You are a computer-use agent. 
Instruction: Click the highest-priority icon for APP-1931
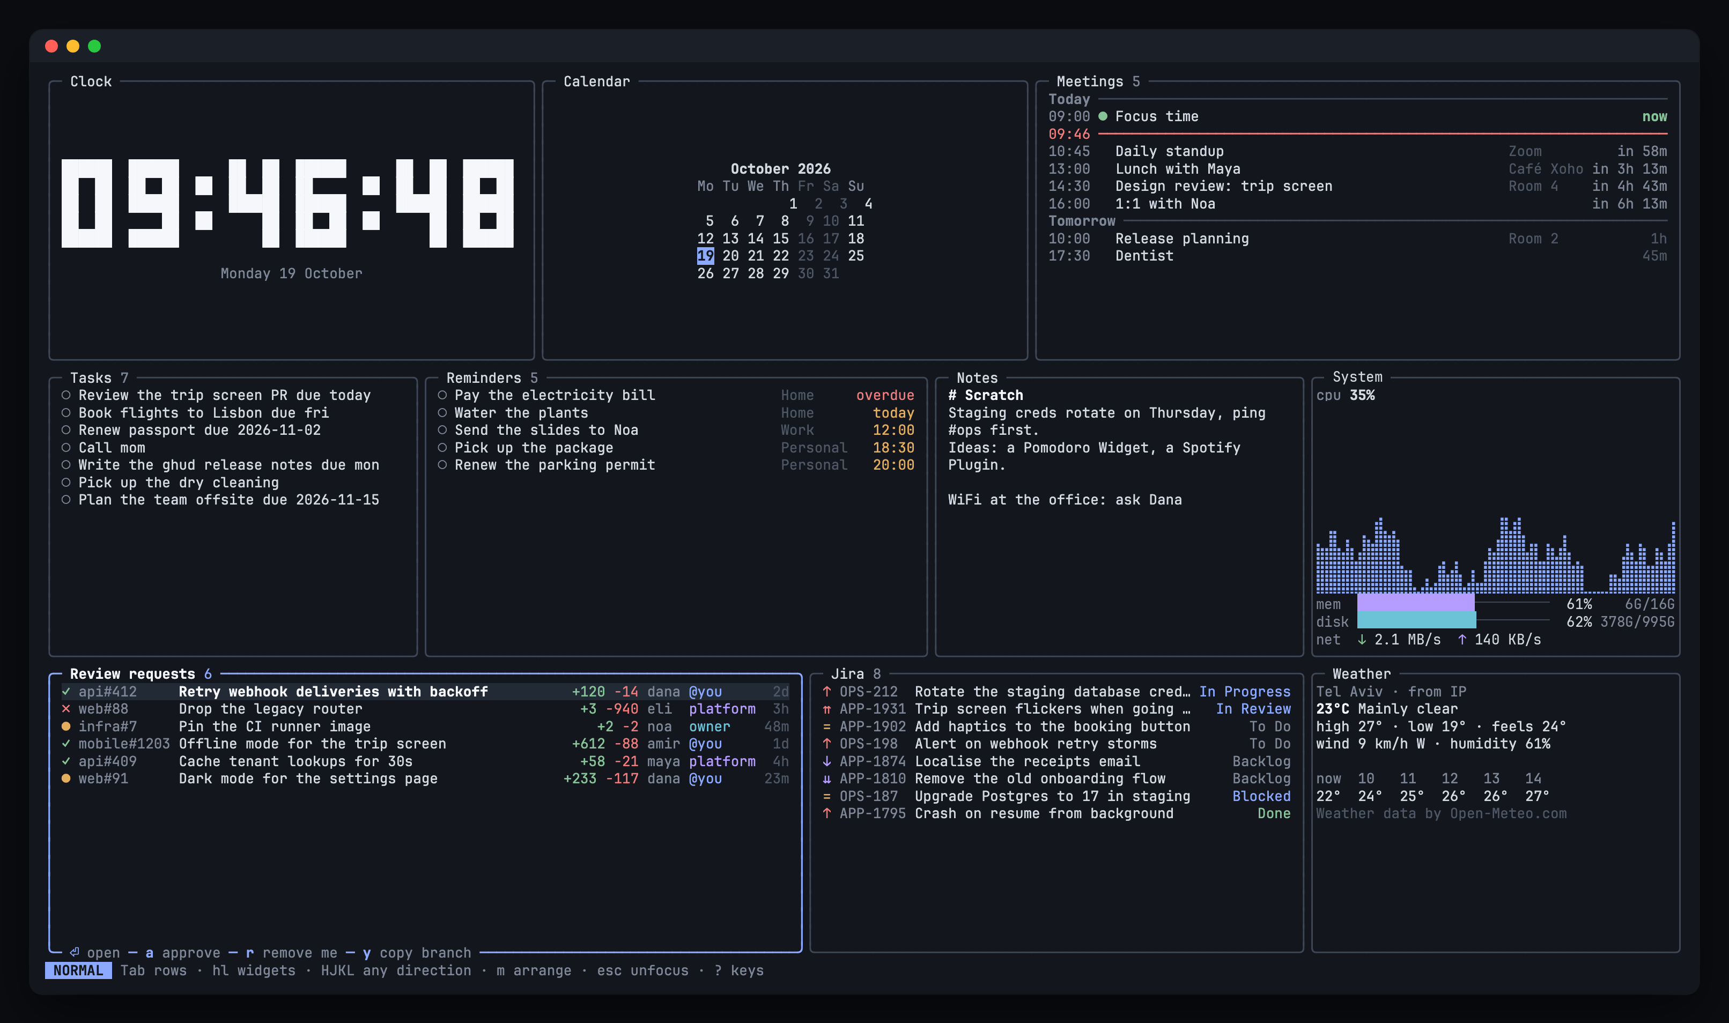click(826, 709)
